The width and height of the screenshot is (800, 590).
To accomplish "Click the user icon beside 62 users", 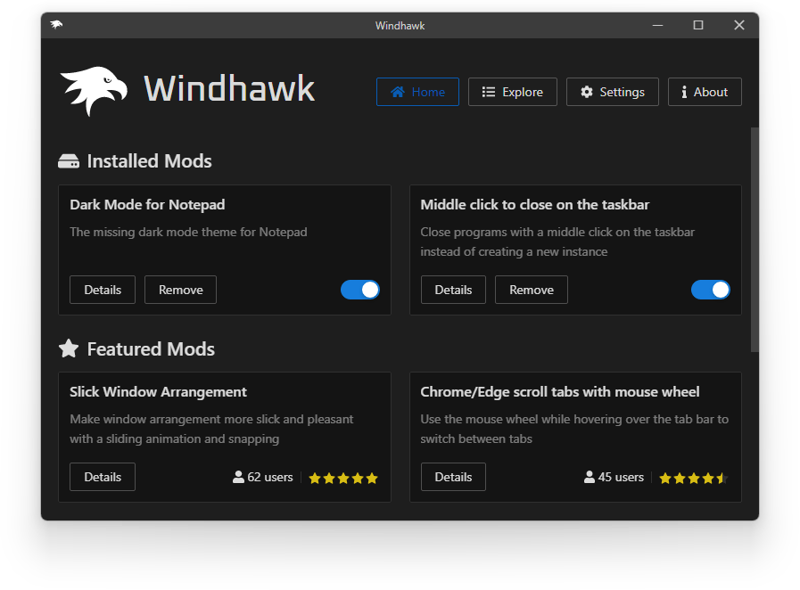I will tap(238, 478).
